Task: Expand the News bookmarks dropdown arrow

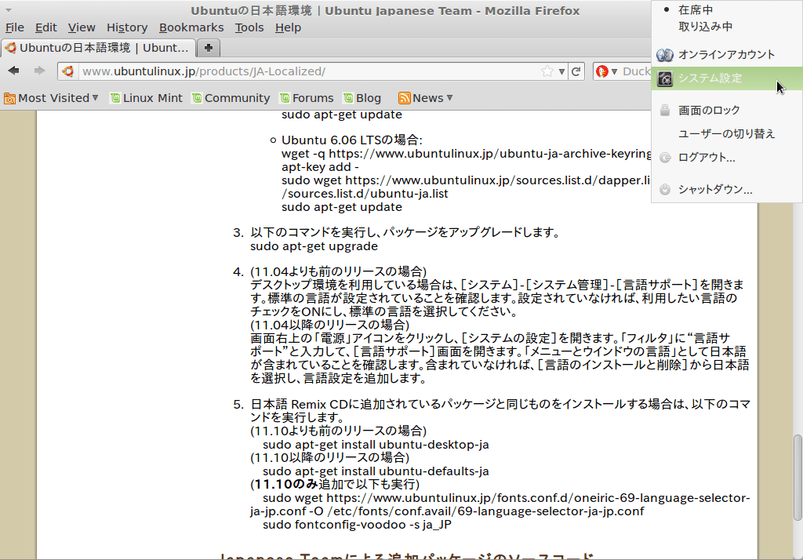Action: click(x=449, y=98)
